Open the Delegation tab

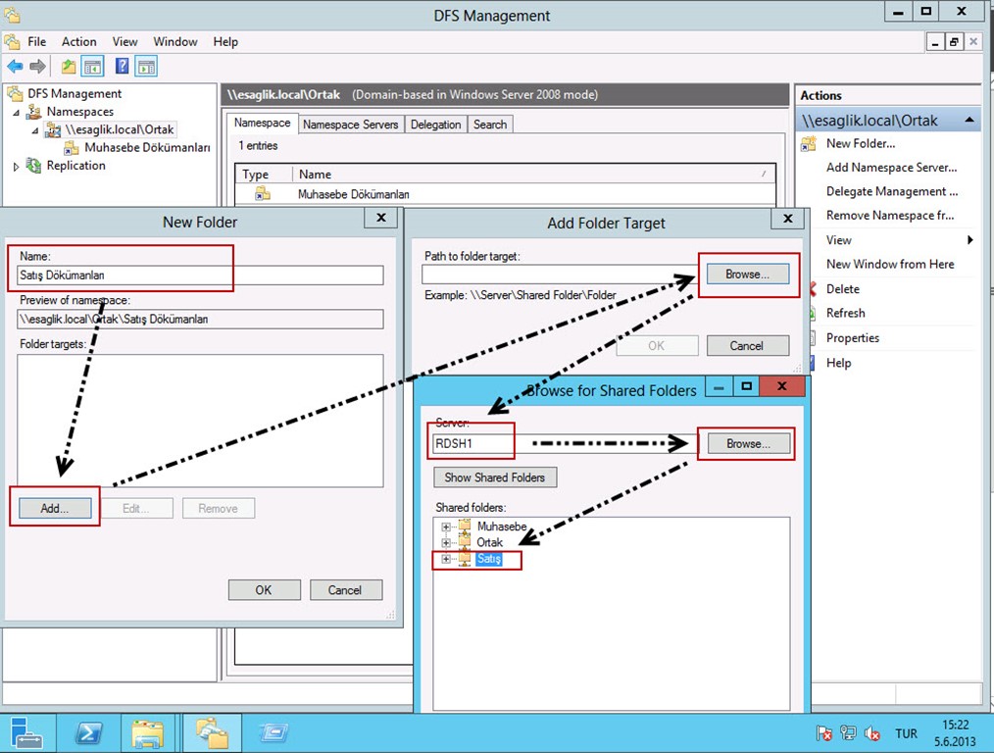435,125
